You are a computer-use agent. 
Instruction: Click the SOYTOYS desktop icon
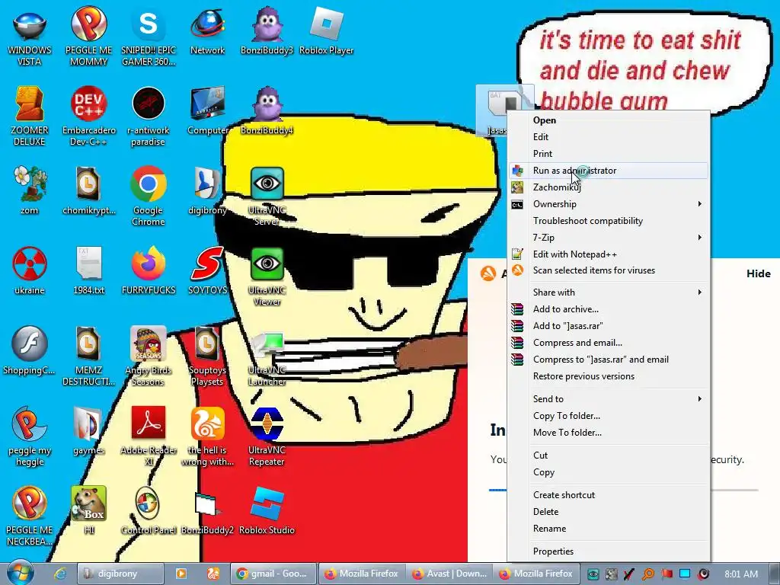click(207, 270)
